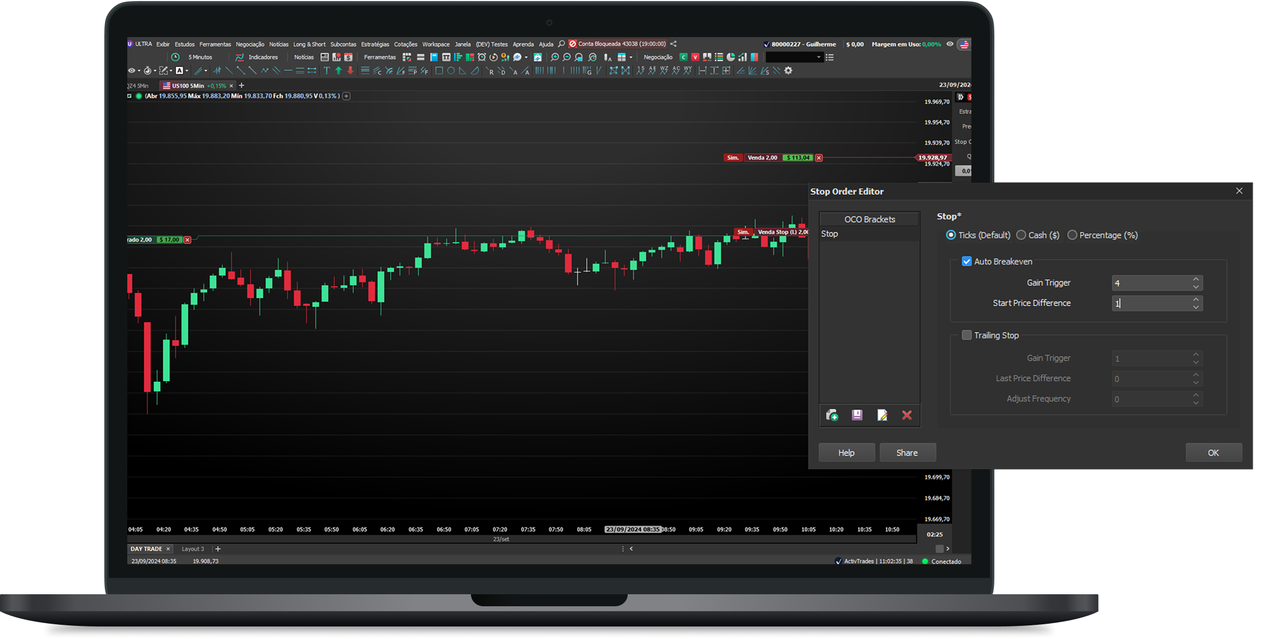The height and width of the screenshot is (639, 1262).
Task: Switch to the Layout 3 tab
Action: coord(193,549)
